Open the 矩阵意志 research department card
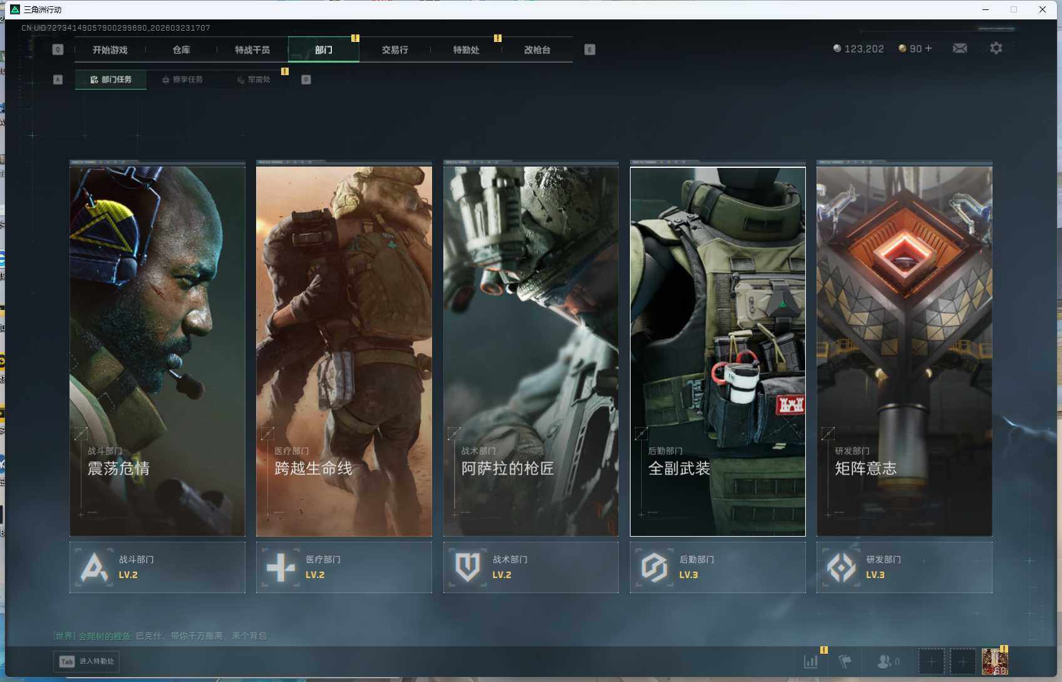The width and height of the screenshot is (1062, 682). pyautogui.click(x=904, y=351)
